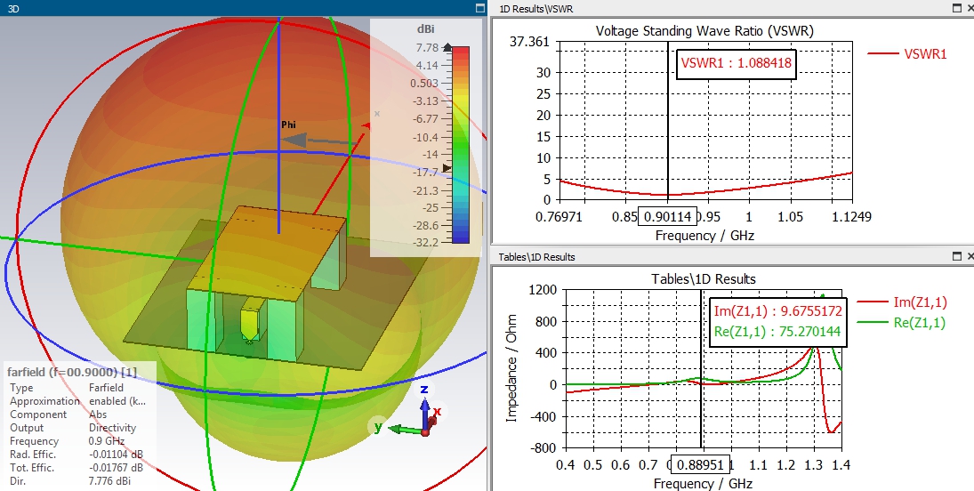Click the side marker arrow on dBi color ramp
The width and height of the screenshot is (974, 491).
pos(447,168)
